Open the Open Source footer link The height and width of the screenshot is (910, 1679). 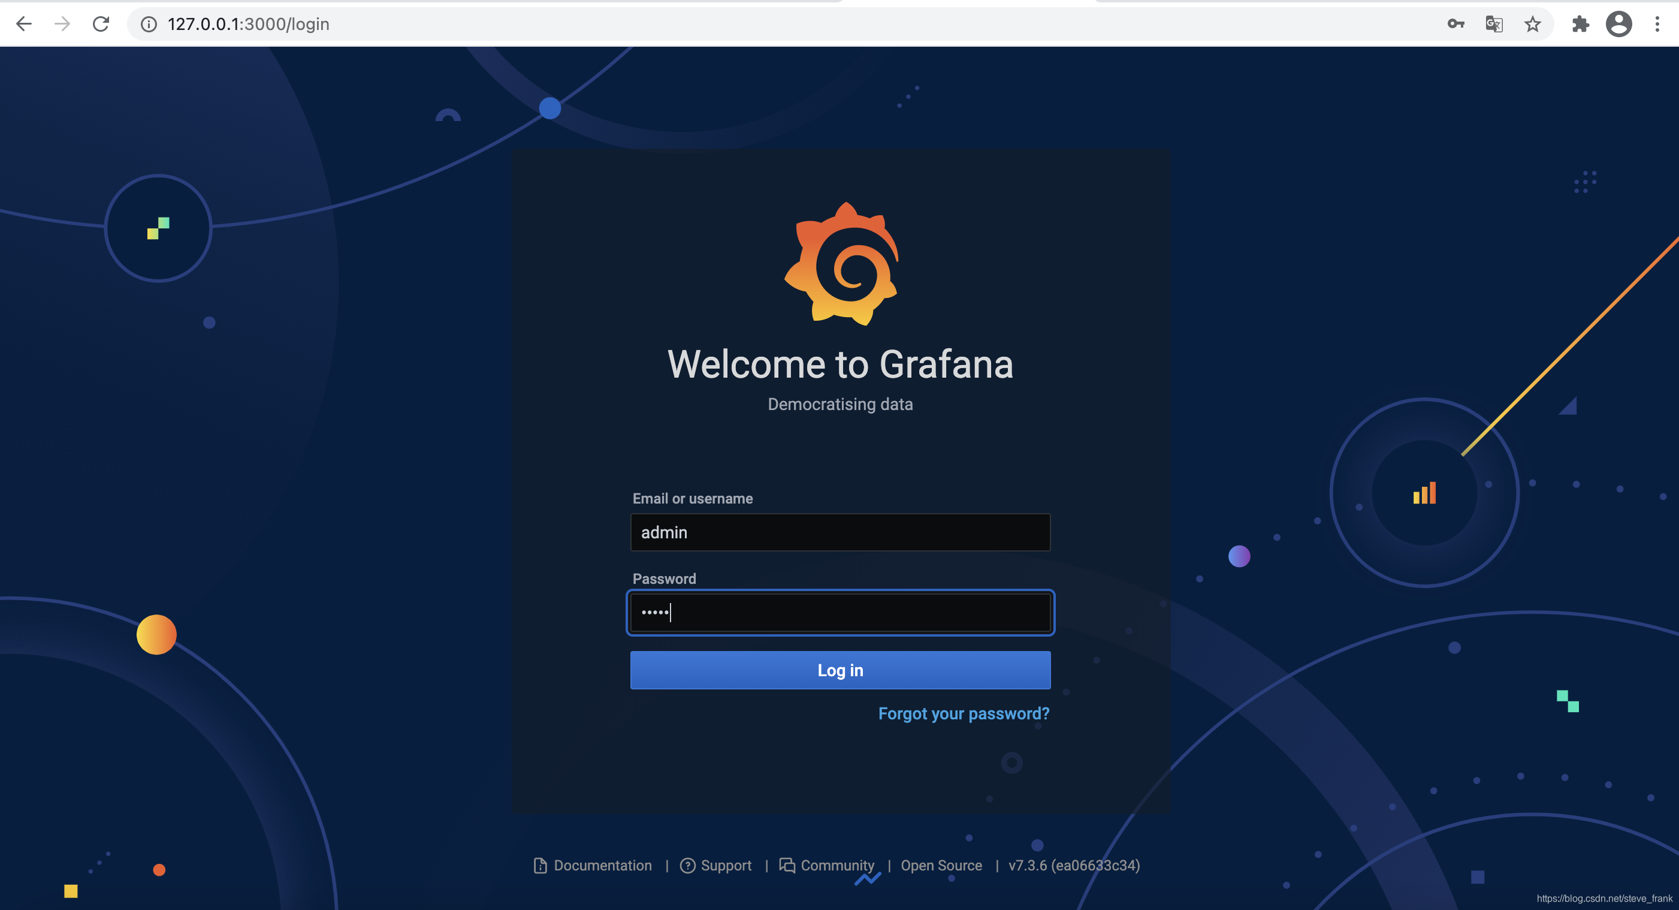click(941, 866)
